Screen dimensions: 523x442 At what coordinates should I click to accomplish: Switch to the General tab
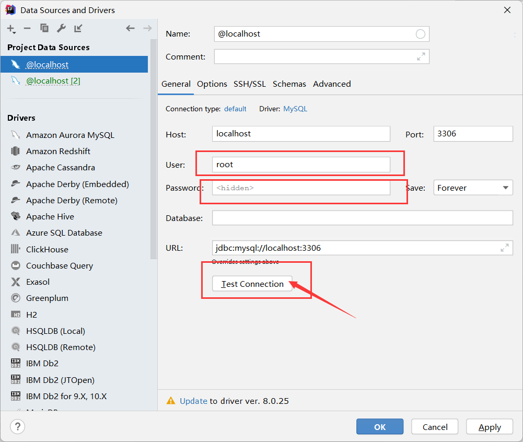pyautogui.click(x=176, y=84)
